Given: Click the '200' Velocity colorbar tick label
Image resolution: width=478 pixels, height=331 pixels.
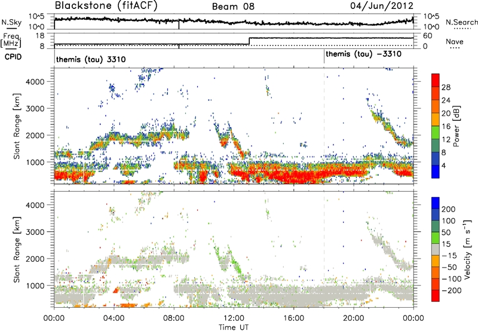Looking at the screenshot, I should (449, 209).
